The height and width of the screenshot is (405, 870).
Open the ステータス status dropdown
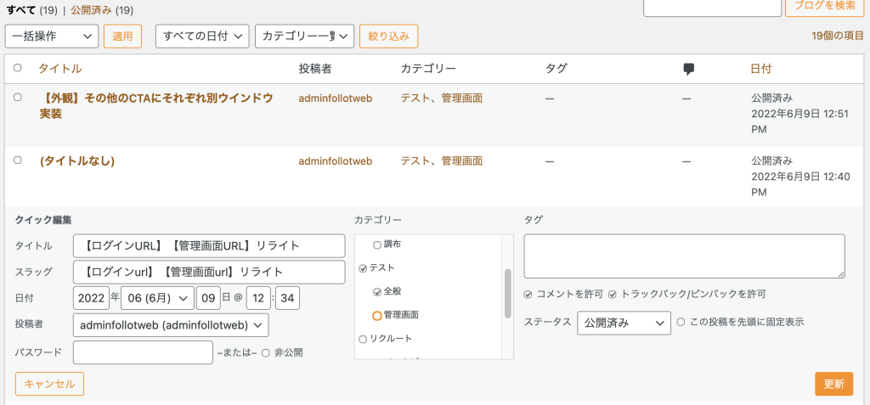(x=624, y=323)
